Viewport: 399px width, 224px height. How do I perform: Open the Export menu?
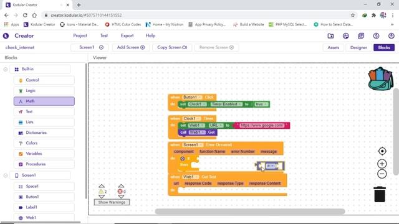click(127, 36)
